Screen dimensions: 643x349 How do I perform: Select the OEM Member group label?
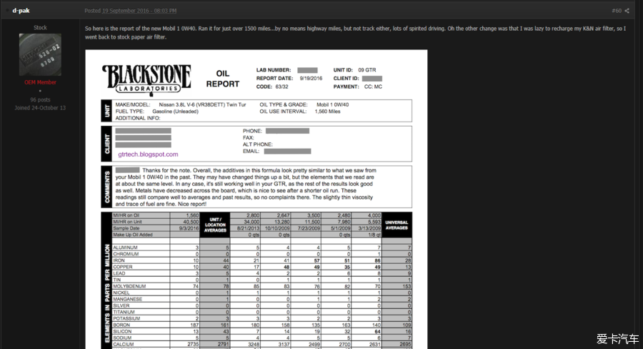[40, 82]
